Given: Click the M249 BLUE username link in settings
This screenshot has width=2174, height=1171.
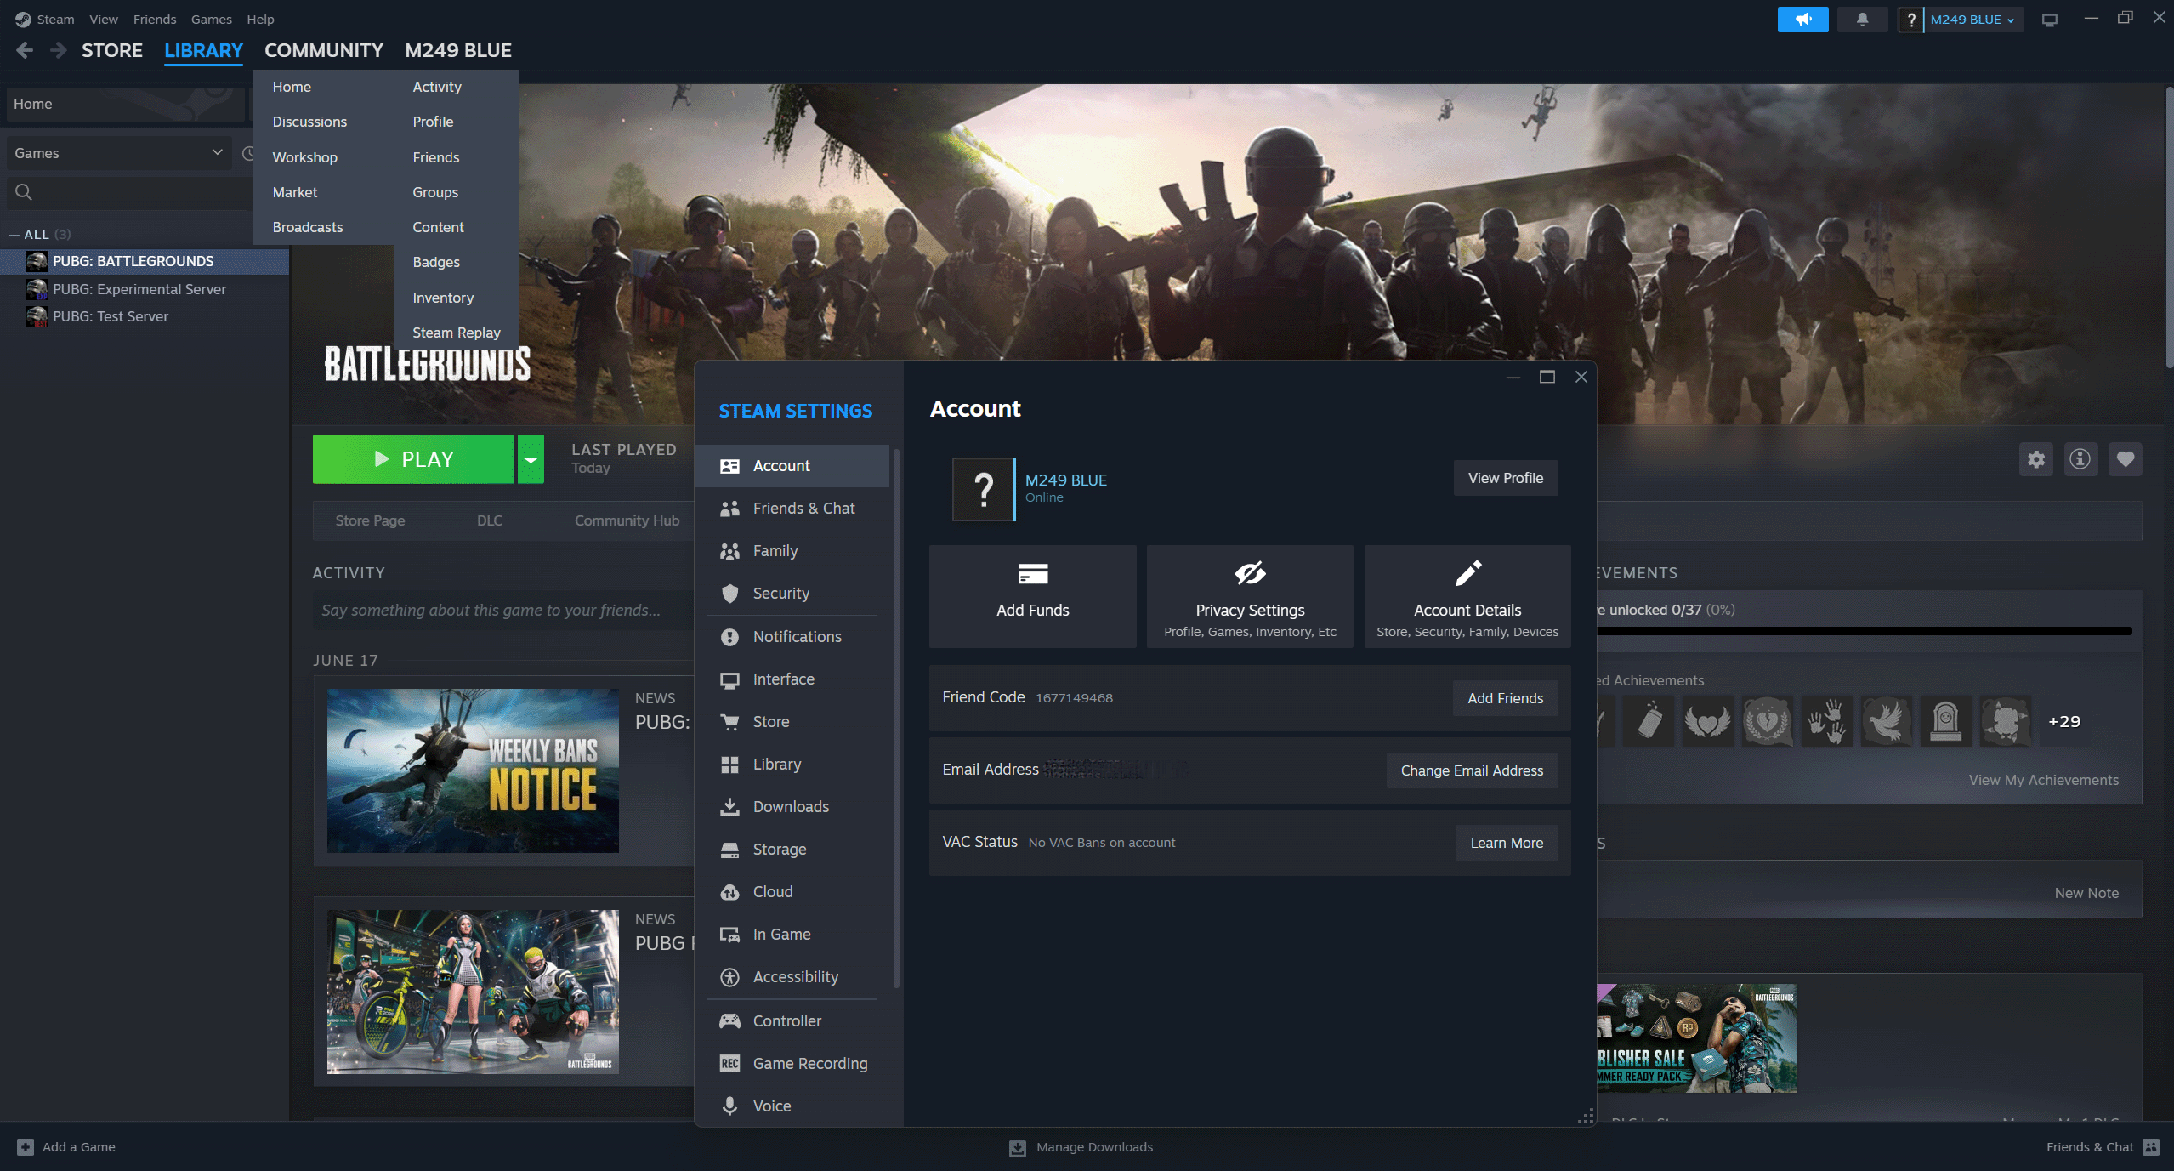Looking at the screenshot, I should coord(1066,480).
